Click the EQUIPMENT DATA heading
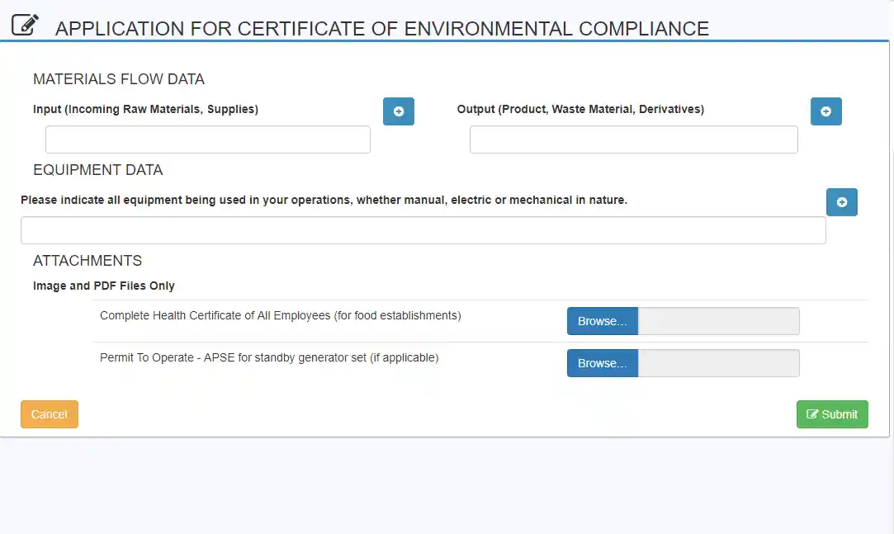Screen dimensions: 894x534 coord(98,170)
